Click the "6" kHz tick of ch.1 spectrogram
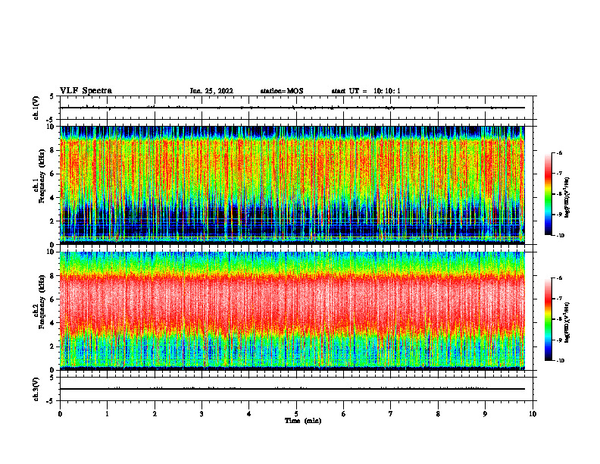 click(53, 174)
